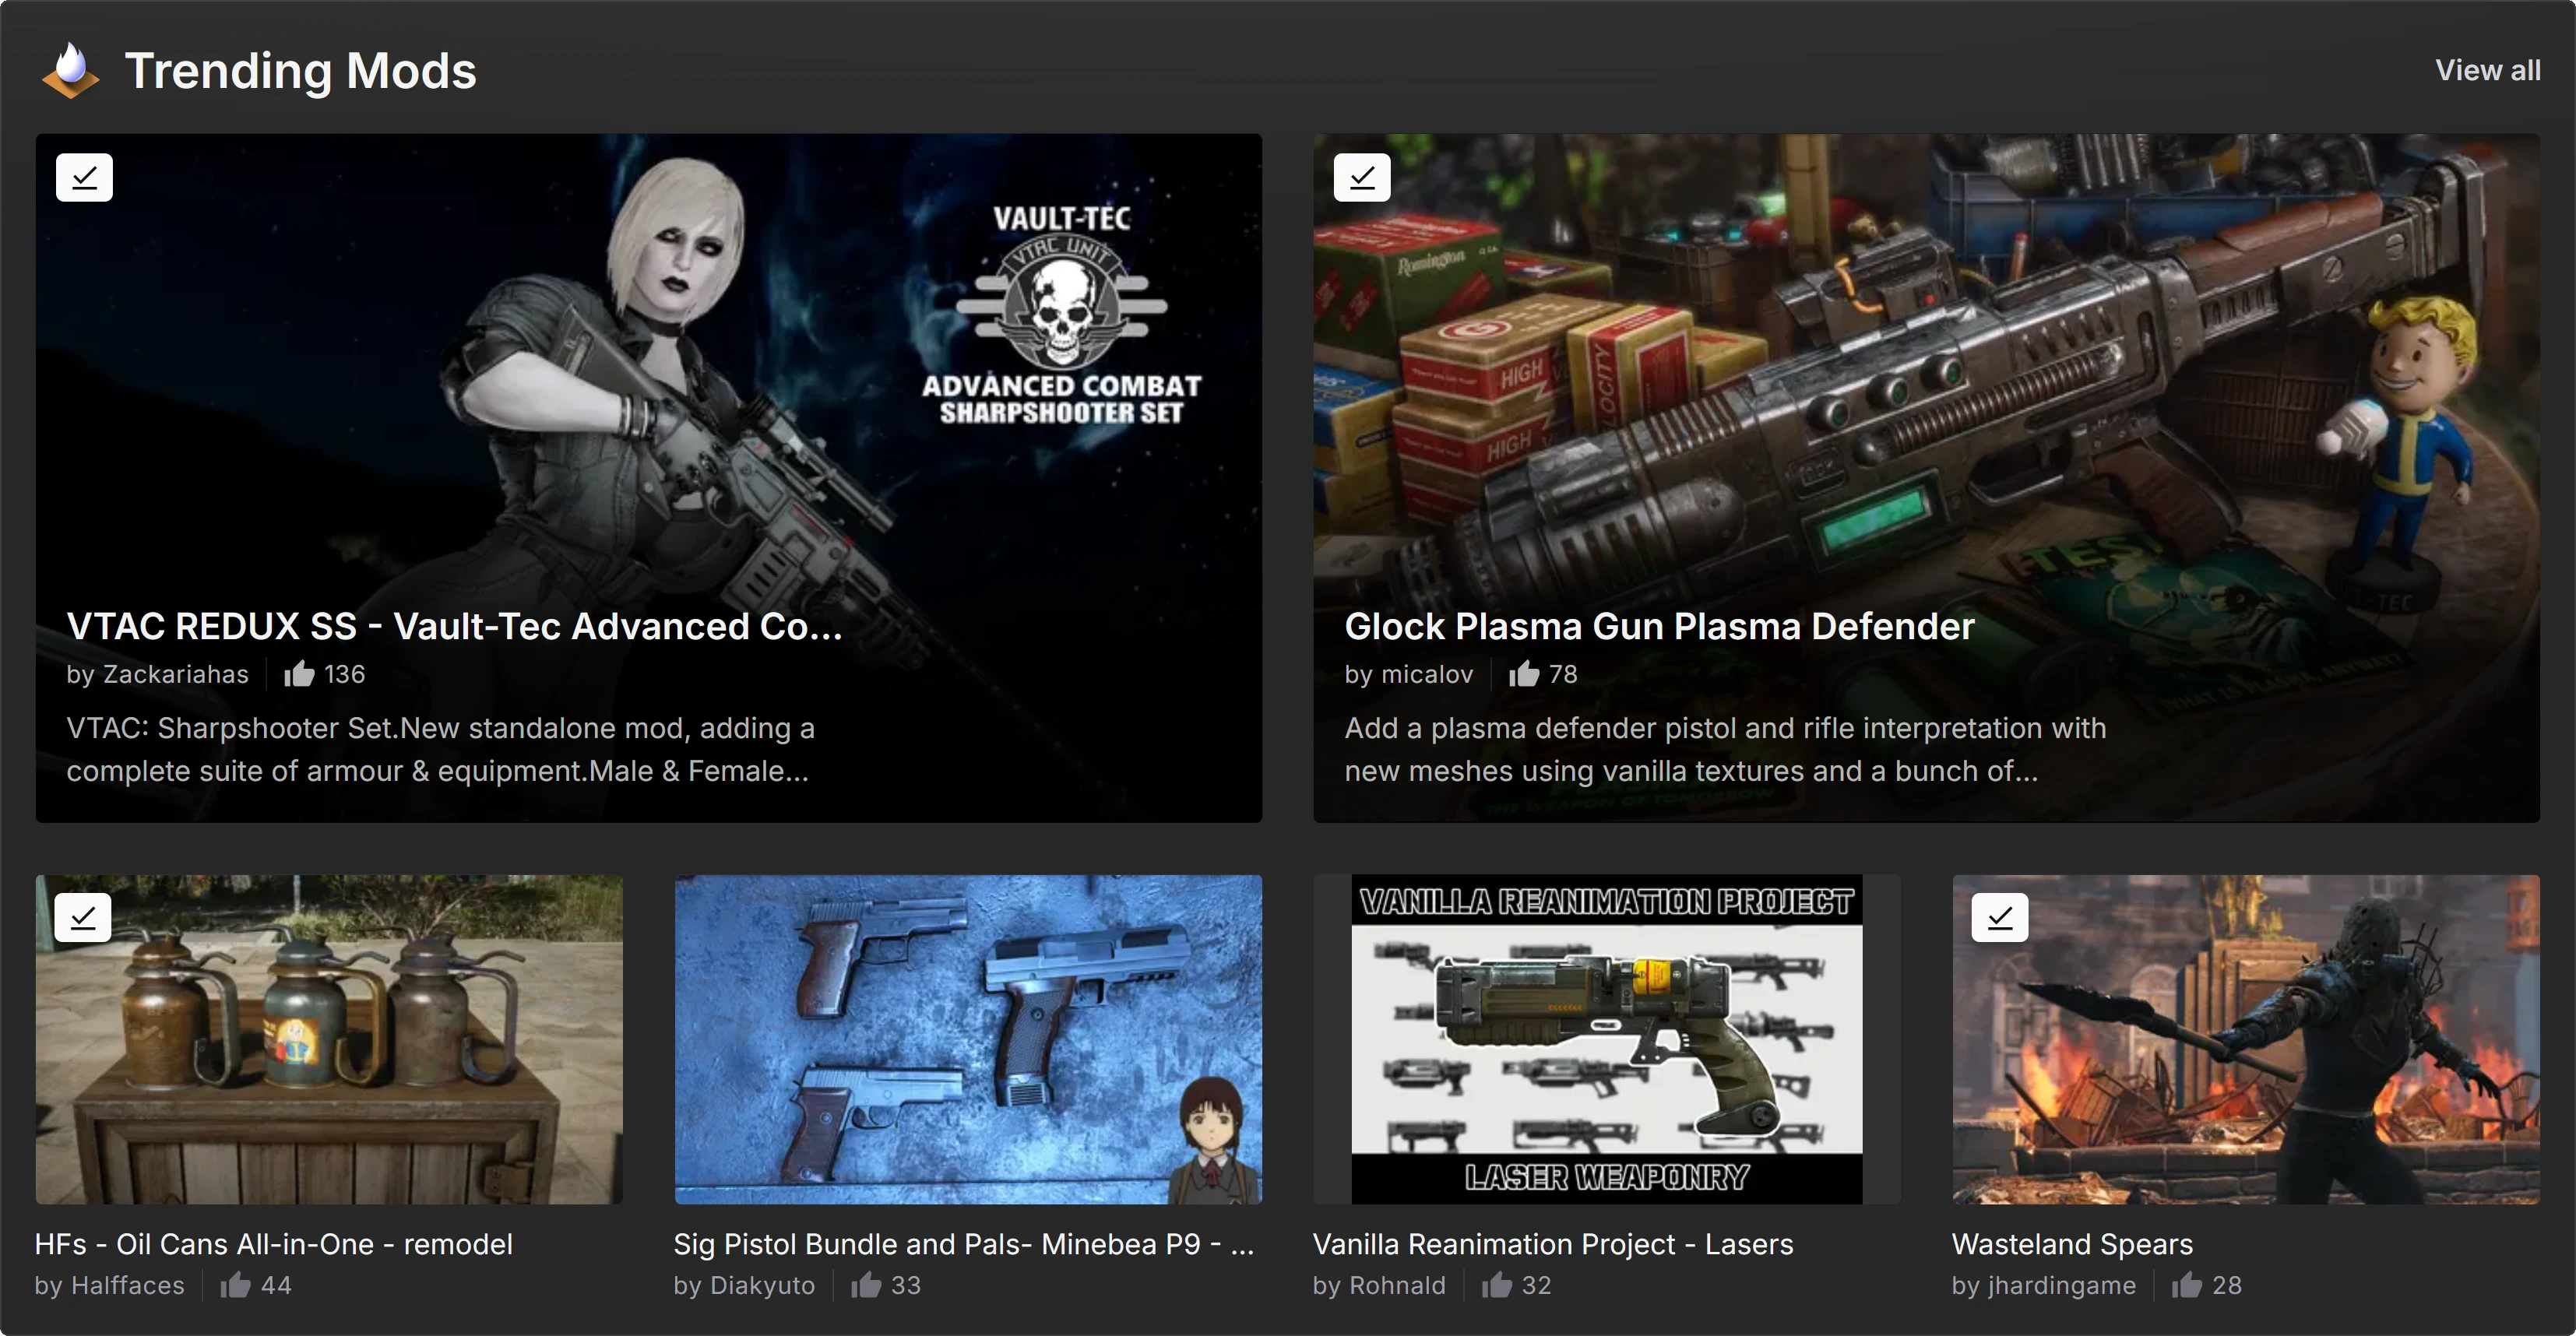
Task: Visit author Halffaces profile
Action: tap(128, 1285)
